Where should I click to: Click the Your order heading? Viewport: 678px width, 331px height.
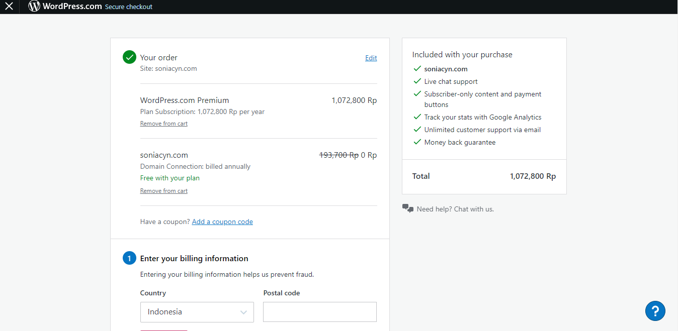pos(159,58)
